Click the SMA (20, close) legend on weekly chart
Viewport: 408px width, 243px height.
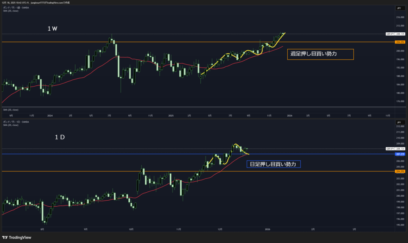pyautogui.click(x=11, y=11)
